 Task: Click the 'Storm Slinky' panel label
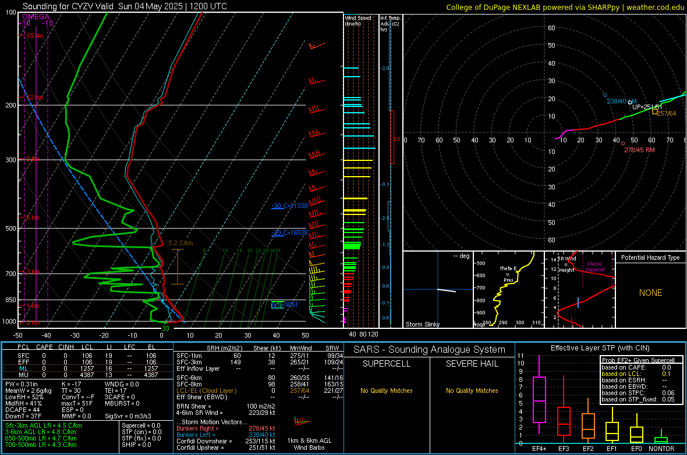tap(422, 324)
